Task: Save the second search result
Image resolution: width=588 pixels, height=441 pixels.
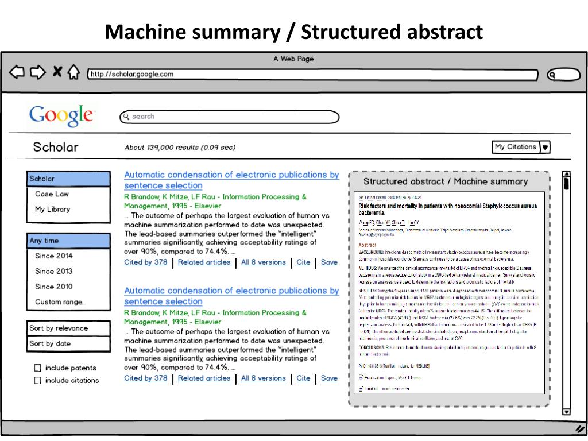Action: coord(329,378)
